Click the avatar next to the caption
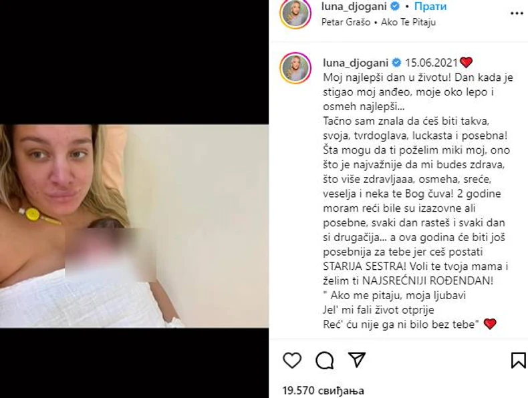The height and width of the screenshot is (398, 528). (x=295, y=68)
